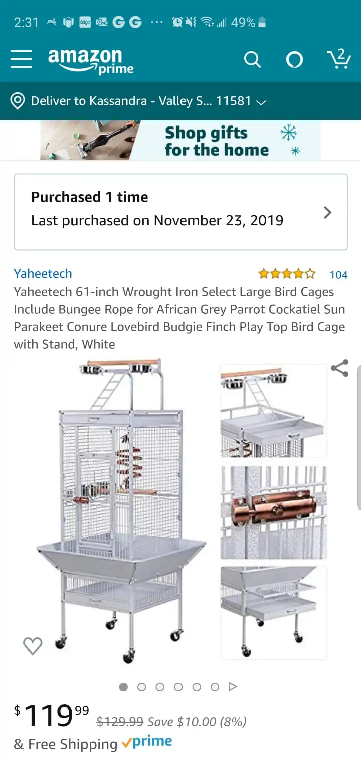
Task: Tap the right-side scrollbar handle
Action: click(x=358, y=437)
